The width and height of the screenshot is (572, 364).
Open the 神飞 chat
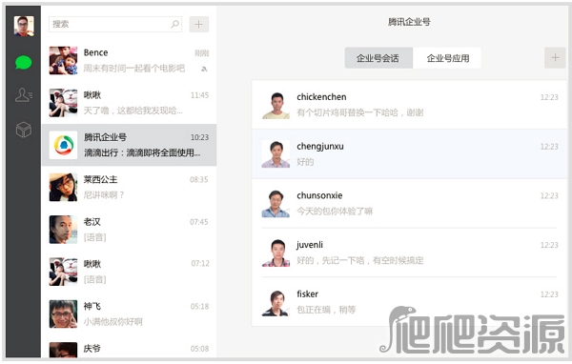coord(129,313)
